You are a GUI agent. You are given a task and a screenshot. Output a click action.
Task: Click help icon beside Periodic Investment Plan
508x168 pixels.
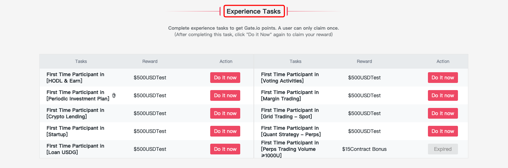(x=114, y=95)
